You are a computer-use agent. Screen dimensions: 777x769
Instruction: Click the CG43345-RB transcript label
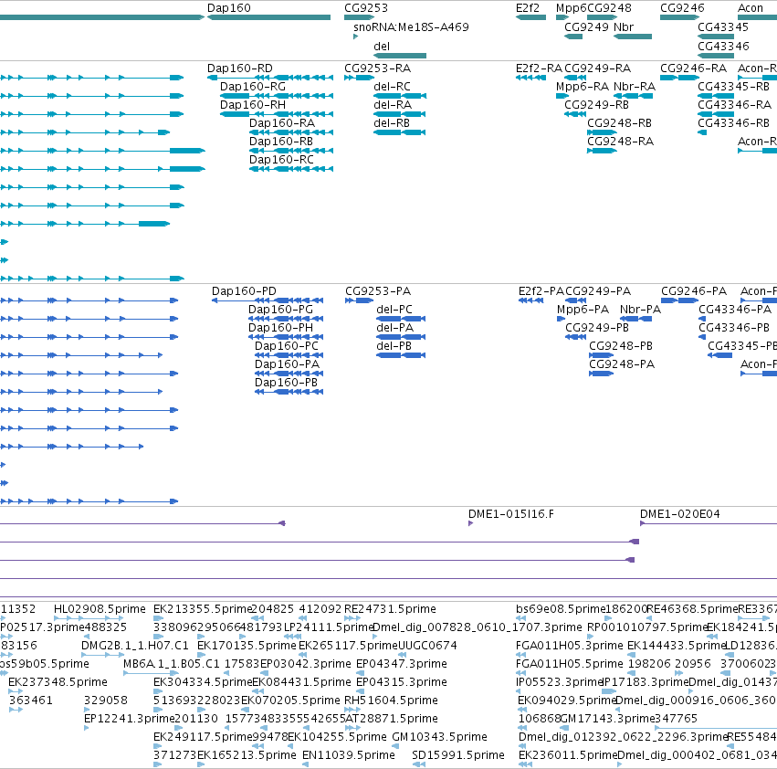733,86
